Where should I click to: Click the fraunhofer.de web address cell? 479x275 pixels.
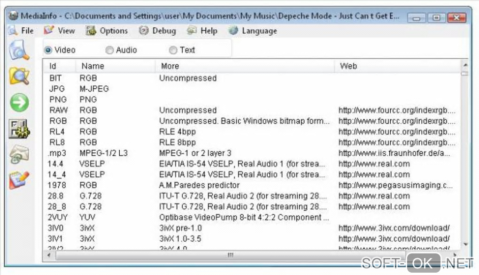pyautogui.click(x=394, y=153)
